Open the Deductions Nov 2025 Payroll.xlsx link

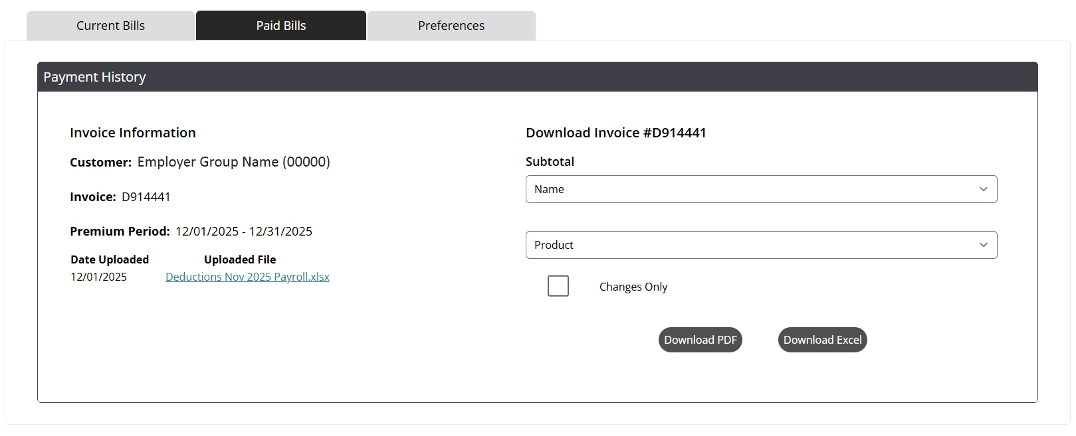[x=247, y=276]
